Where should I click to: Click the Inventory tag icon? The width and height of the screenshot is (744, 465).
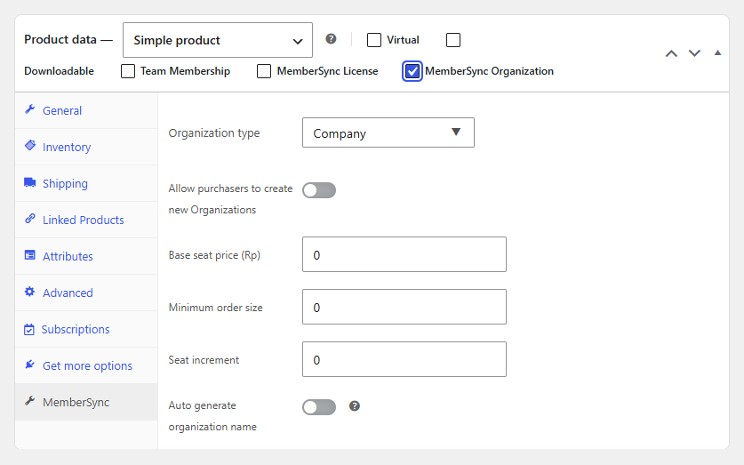(30, 146)
